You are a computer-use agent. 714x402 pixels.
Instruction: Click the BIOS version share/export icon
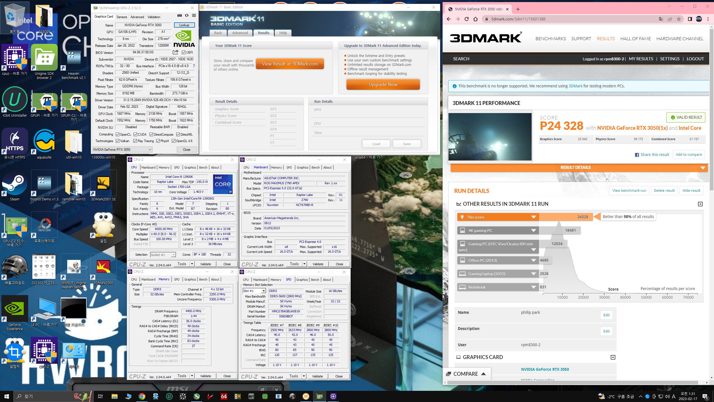(175, 52)
